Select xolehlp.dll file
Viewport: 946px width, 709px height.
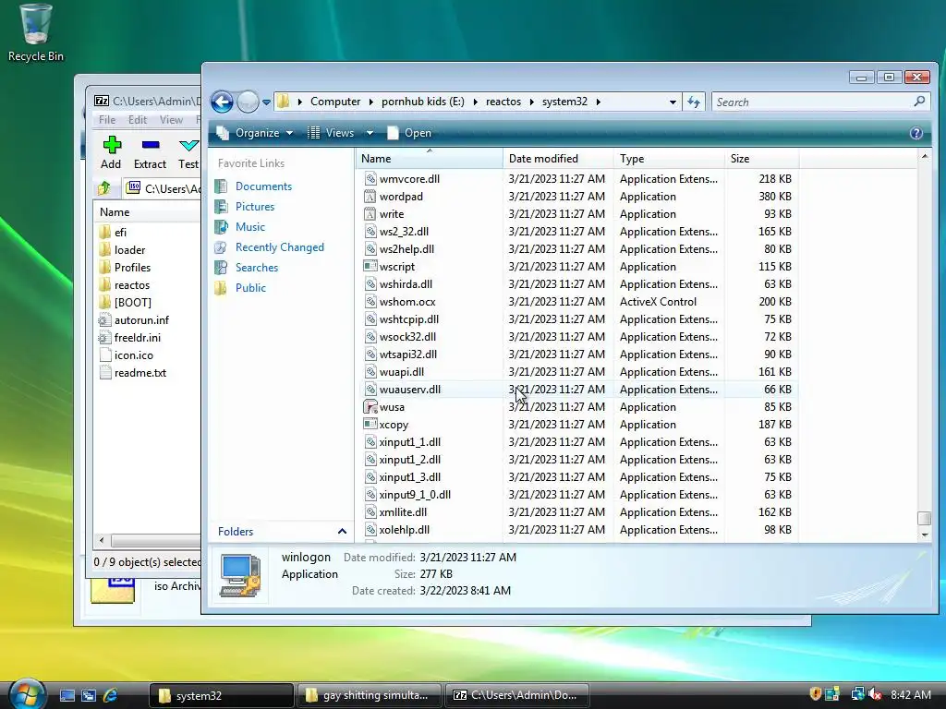tap(405, 529)
